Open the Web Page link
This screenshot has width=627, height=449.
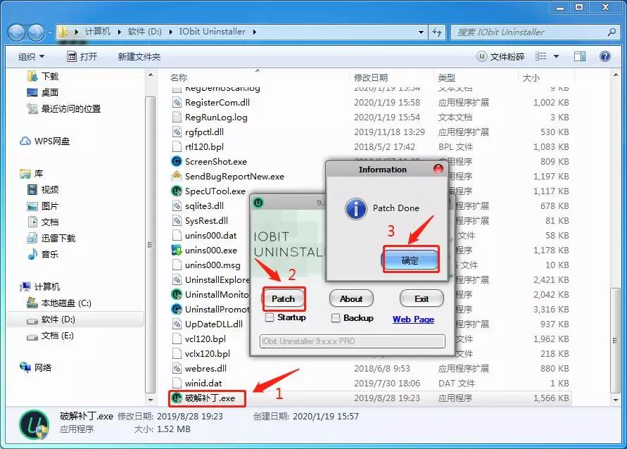click(413, 319)
